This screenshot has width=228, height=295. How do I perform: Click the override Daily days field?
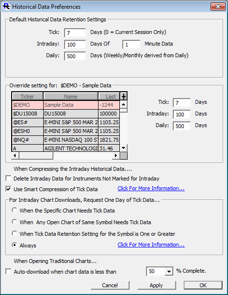[181, 126]
